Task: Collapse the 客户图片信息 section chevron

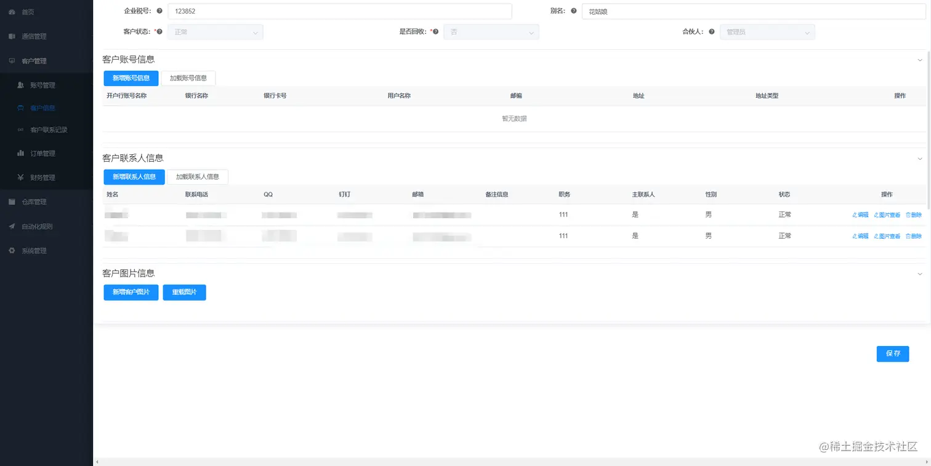Action: pos(920,274)
